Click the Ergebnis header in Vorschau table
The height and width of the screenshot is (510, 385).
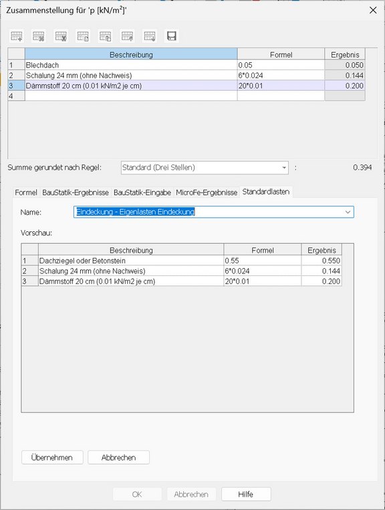pos(322,250)
